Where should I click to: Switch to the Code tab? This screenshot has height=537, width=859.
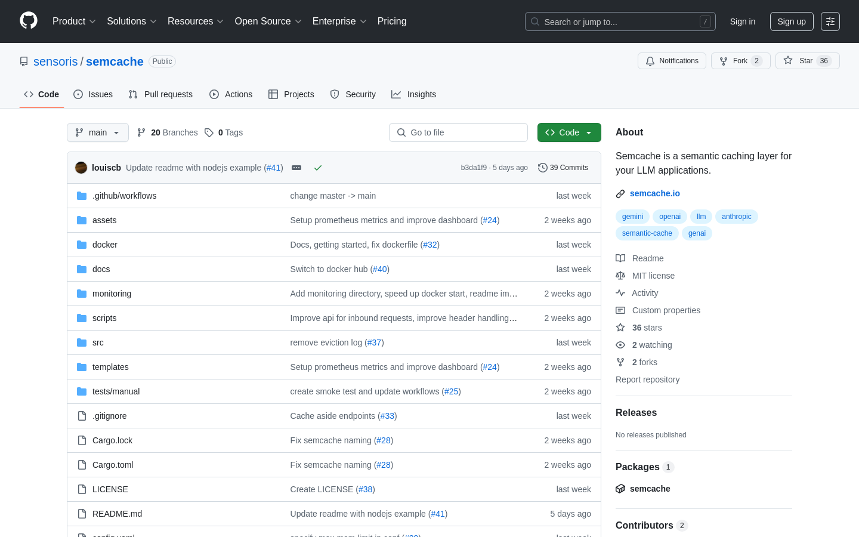point(42,94)
